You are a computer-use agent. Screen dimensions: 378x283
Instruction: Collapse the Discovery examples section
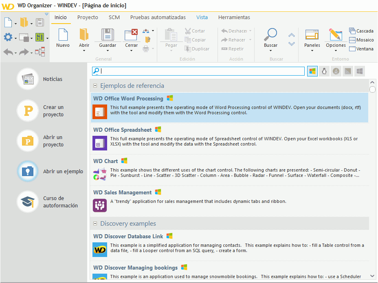click(x=95, y=224)
